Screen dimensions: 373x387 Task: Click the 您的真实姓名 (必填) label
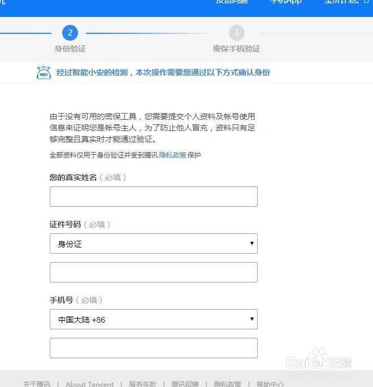coord(88,177)
